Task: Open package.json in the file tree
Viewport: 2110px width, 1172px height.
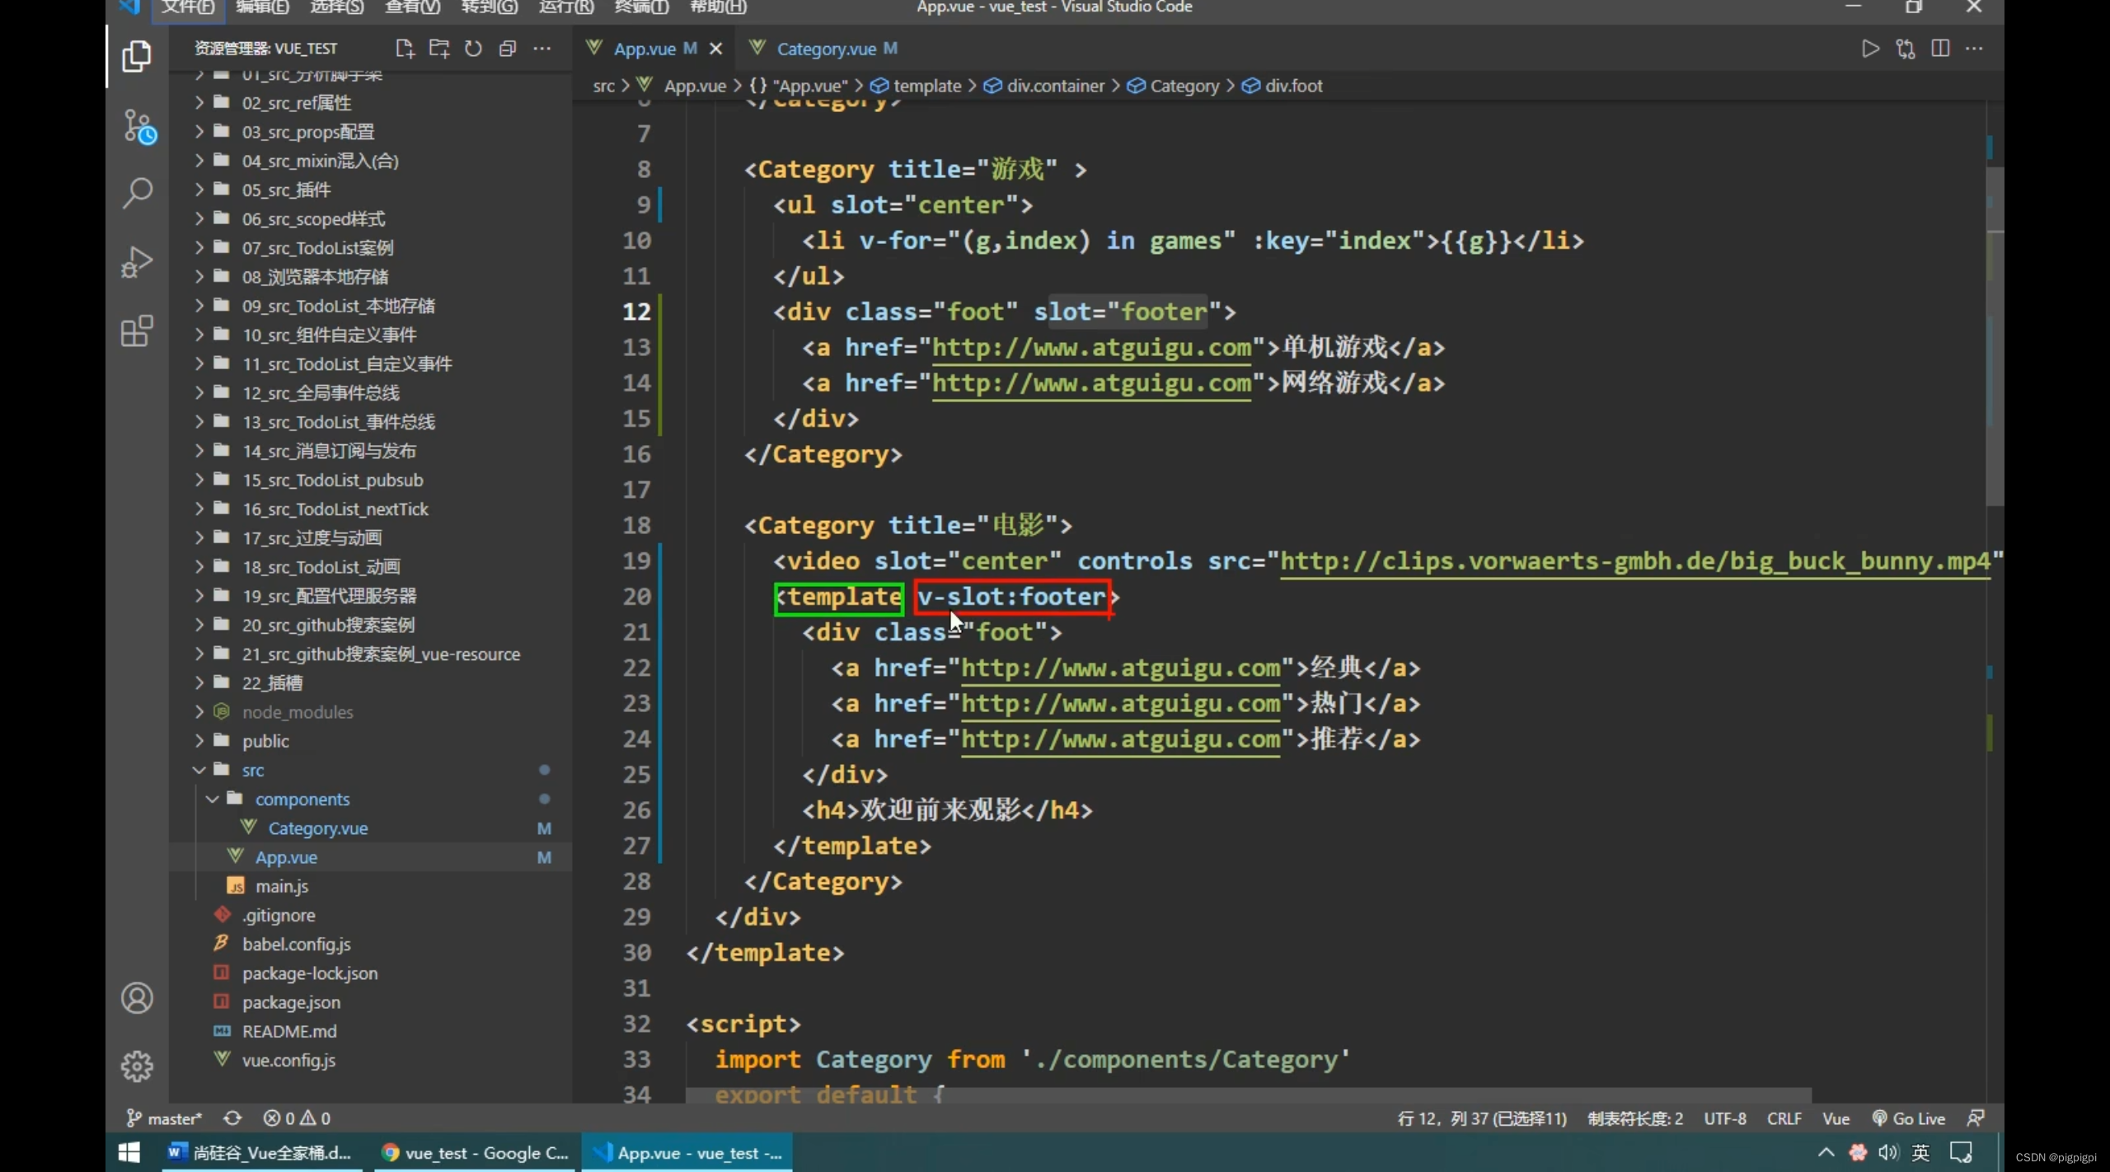Action: click(x=371, y=1002)
